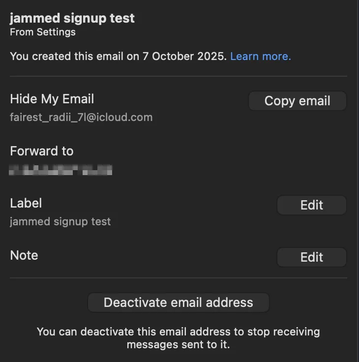Click the 7 October 2025 date
Screen dimensions: 359x362
coord(184,57)
